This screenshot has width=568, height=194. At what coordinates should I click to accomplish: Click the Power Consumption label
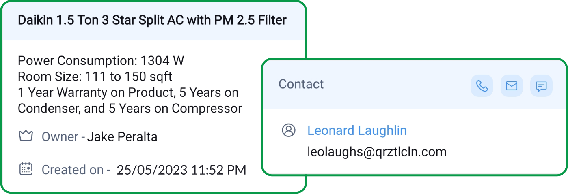[x=77, y=61]
